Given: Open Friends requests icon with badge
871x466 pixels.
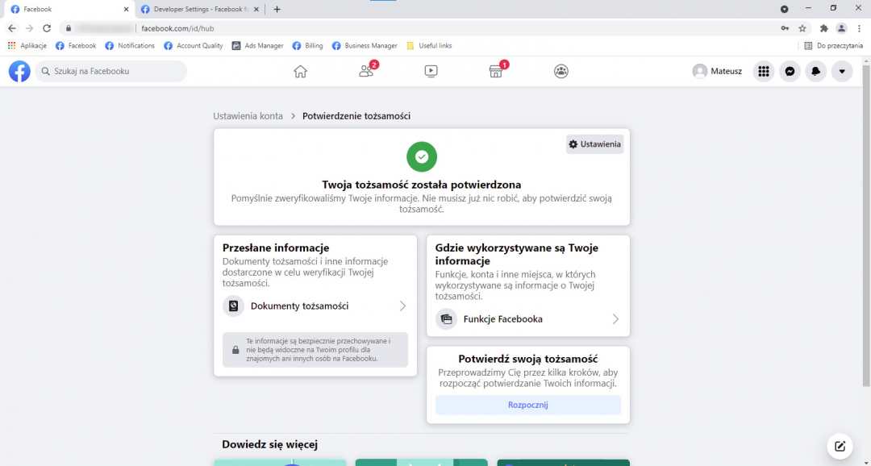Looking at the screenshot, I should [366, 71].
